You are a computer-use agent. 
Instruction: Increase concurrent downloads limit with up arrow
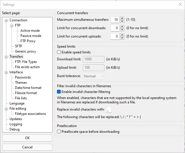click(122, 27)
